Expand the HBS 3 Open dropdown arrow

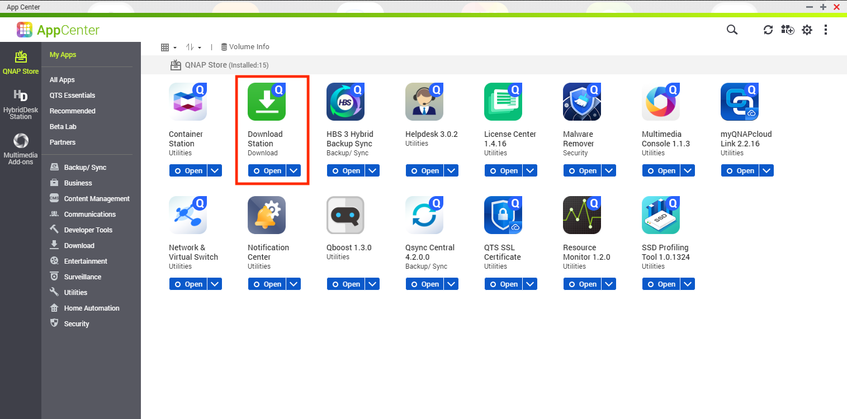click(373, 171)
